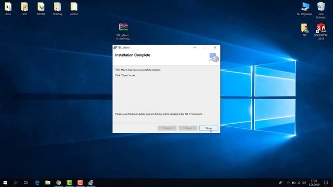
Task: Select the Model folder icon
Action: (x=41, y=9)
